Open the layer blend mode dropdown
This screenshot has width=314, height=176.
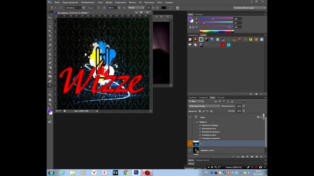[x=204, y=106]
